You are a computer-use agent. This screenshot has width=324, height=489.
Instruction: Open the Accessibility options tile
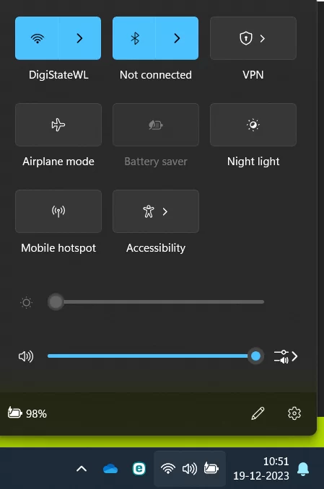[156, 211]
